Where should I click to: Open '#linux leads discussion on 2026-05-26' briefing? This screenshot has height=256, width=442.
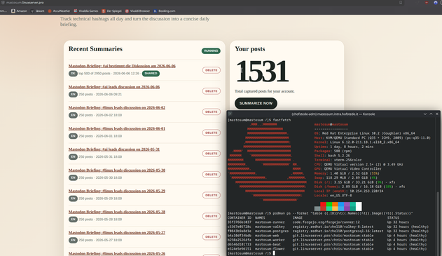click(x=117, y=253)
